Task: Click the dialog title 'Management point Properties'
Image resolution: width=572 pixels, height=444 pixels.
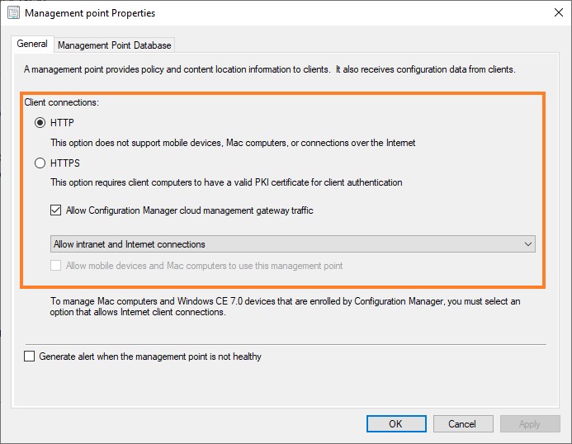Action: tap(90, 13)
